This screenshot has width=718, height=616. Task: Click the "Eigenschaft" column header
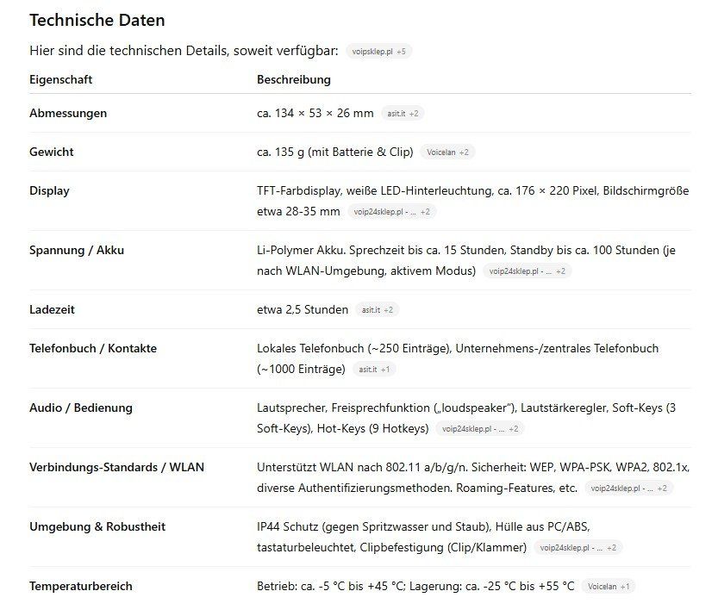click(x=61, y=79)
